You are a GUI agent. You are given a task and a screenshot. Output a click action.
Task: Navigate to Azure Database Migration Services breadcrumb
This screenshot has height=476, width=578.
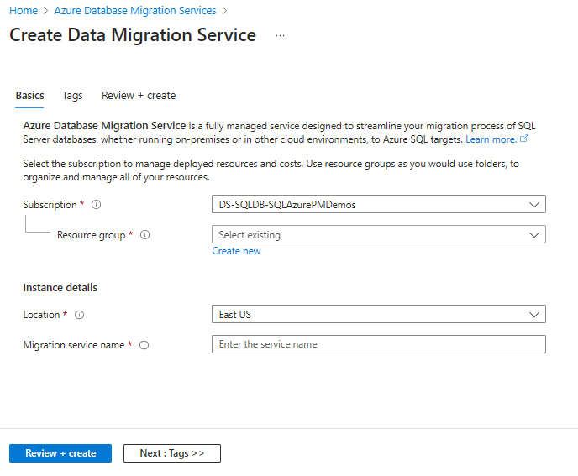pyautogui.click(x=134, y=11)
